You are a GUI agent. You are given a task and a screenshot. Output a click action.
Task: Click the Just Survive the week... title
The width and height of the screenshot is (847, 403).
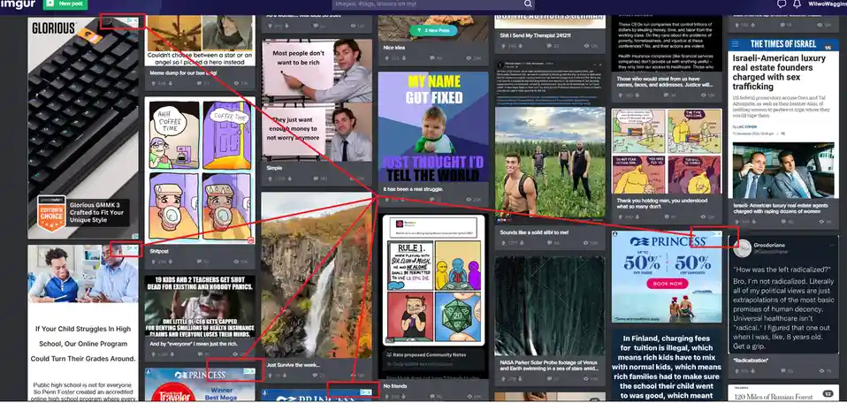294,365
